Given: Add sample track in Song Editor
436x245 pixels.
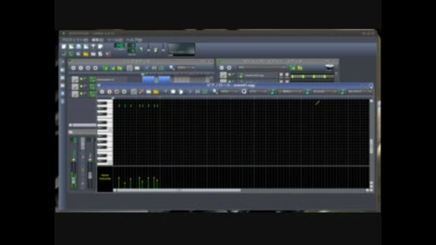Looking at the screenshot, I should (113, 68).
